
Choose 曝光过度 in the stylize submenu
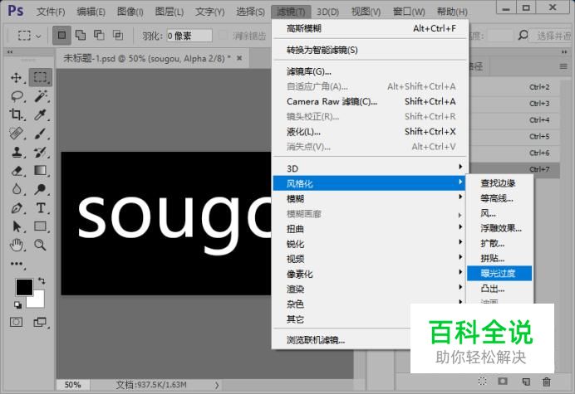click(499, 273)
